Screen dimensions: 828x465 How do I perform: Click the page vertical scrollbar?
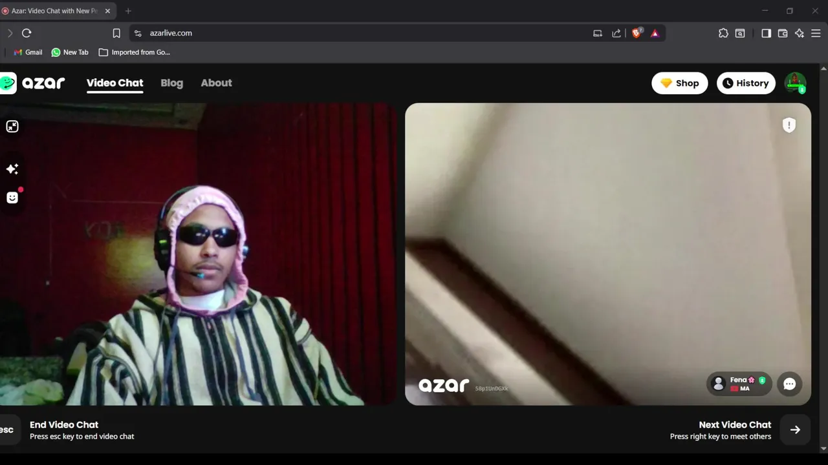pyautogui.click(x=823, y=258)
